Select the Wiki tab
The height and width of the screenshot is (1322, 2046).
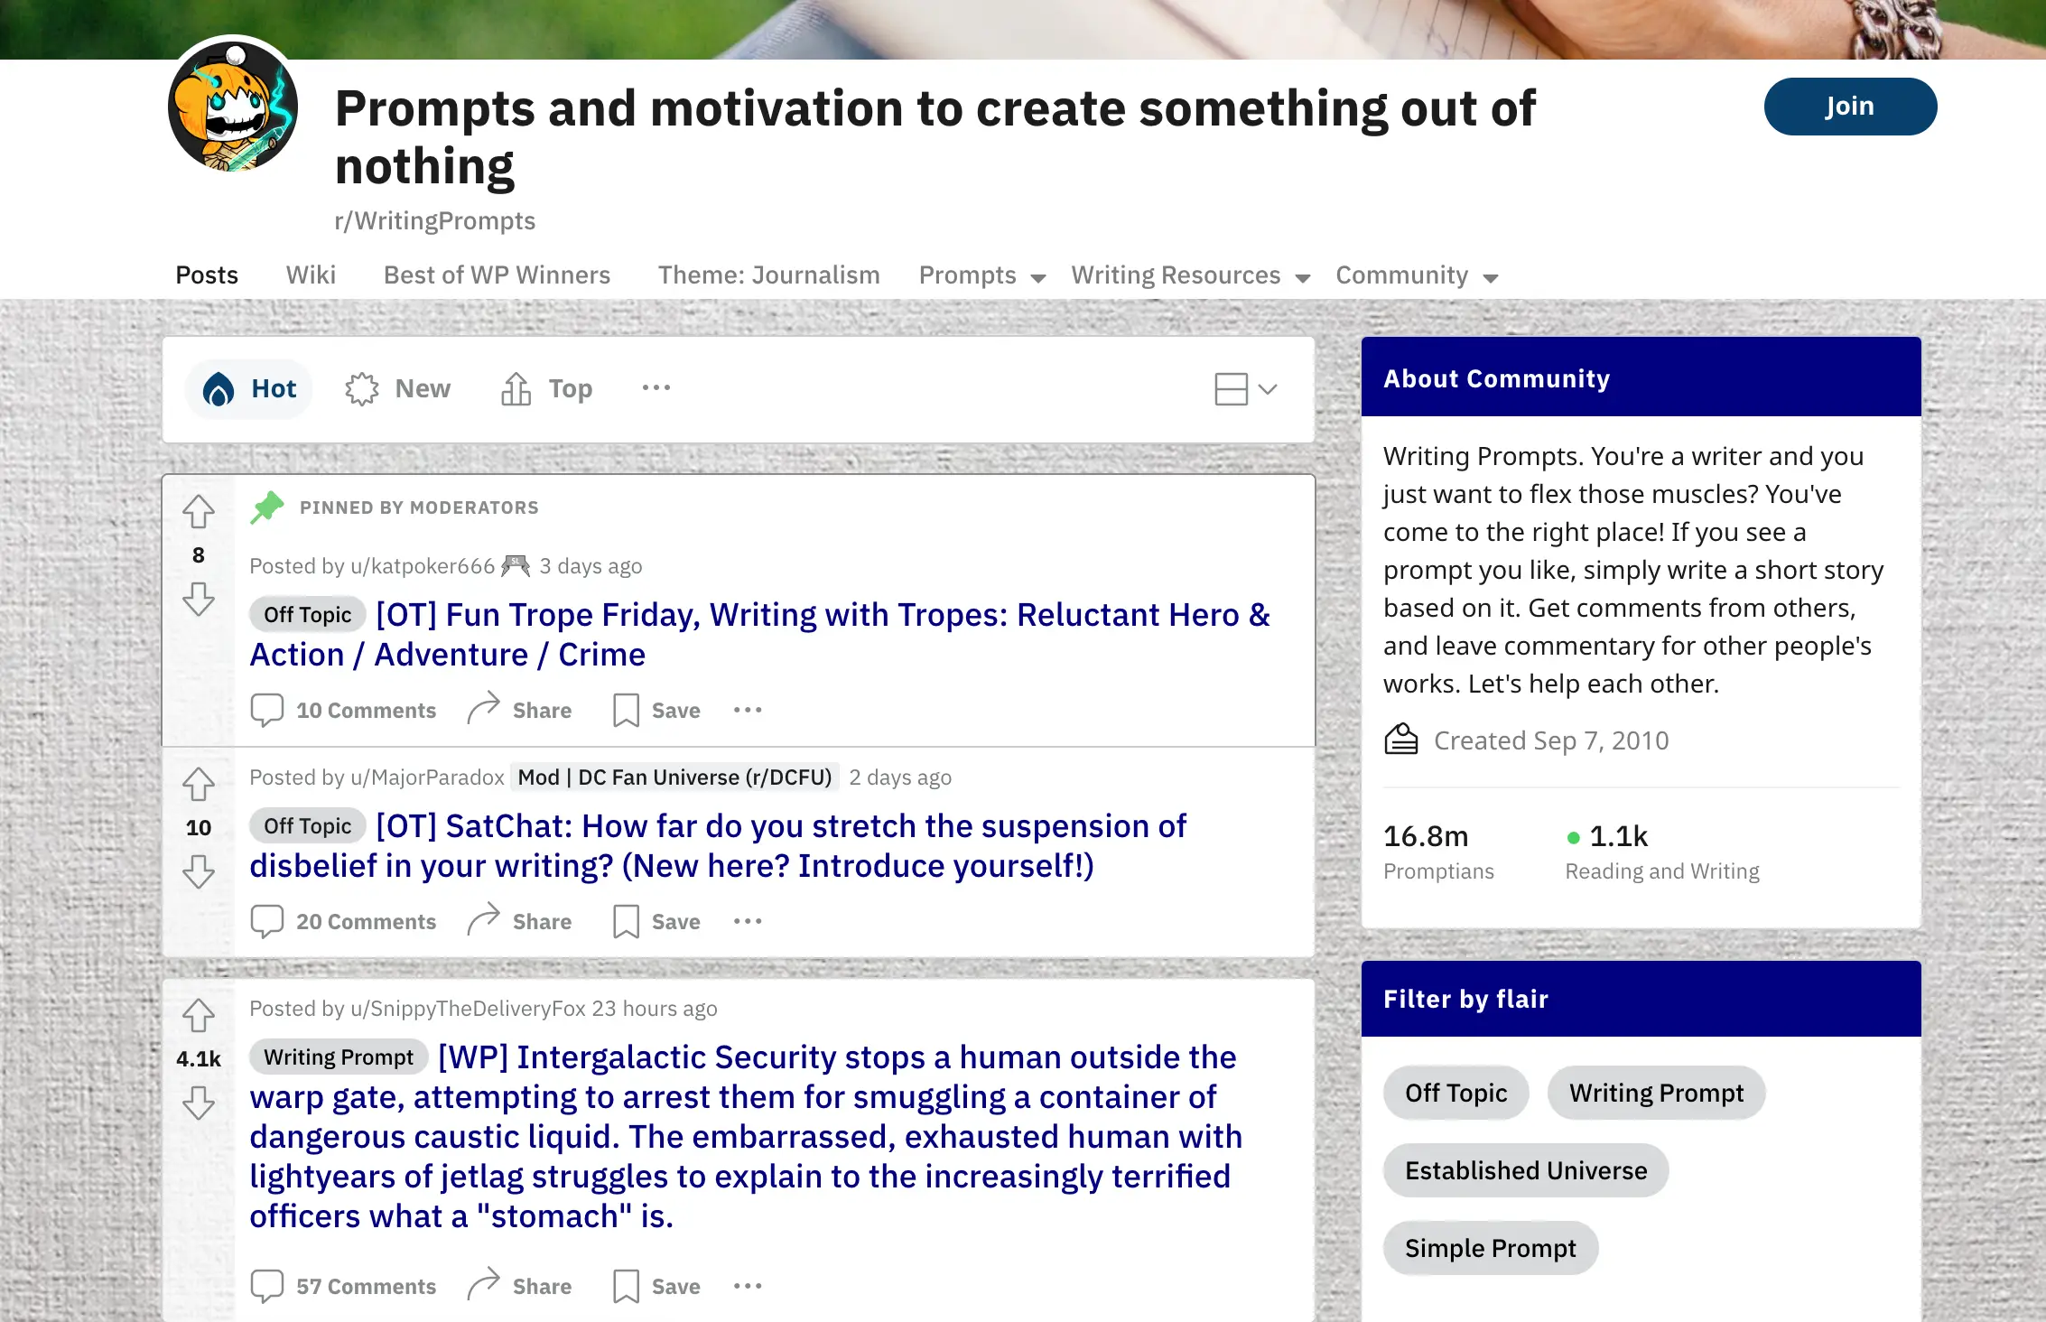pyautogui.click(x=311, y=275)
